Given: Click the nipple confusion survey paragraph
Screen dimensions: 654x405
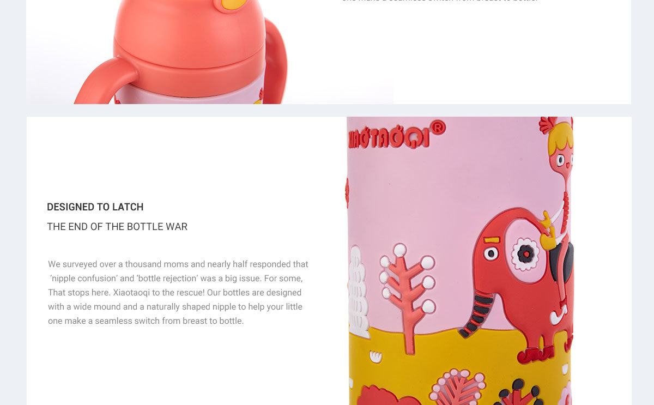Looking at the screenshot, I should 178,293.
